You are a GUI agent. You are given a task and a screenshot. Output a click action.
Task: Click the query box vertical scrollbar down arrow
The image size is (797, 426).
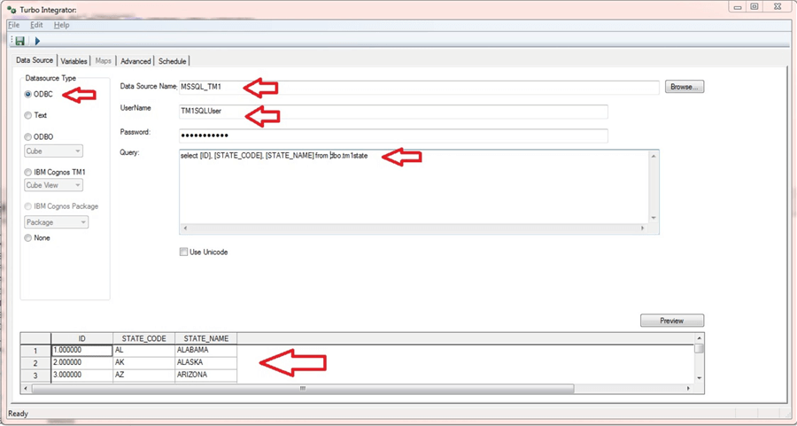coord(654,218)
